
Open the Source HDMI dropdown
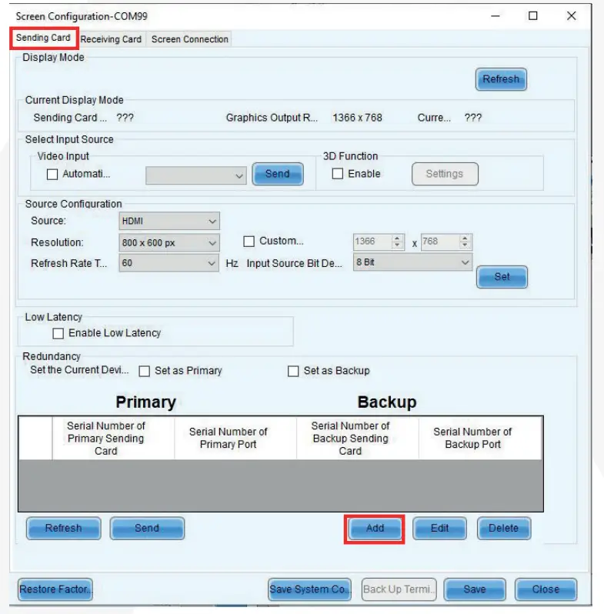[x=169, y=222]
